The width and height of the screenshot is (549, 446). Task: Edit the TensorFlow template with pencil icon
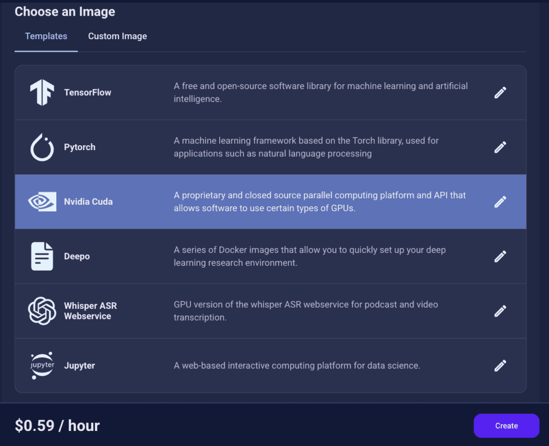click(500, 92)
